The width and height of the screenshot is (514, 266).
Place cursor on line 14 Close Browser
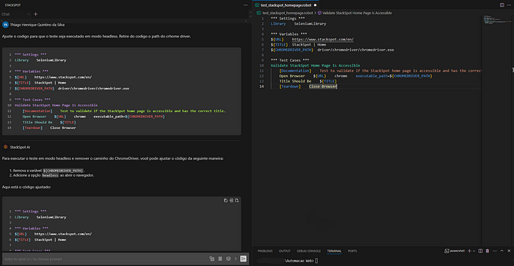(322, 86)
